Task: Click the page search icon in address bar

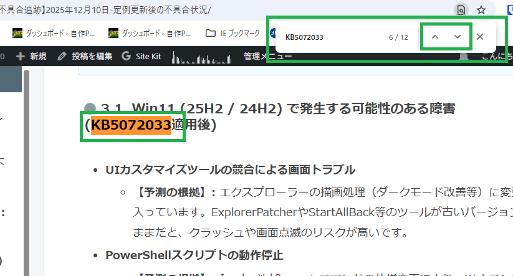Action: click(461, 10)
